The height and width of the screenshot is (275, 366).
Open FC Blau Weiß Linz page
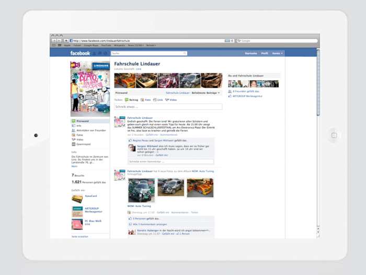[x=93, y=223]
